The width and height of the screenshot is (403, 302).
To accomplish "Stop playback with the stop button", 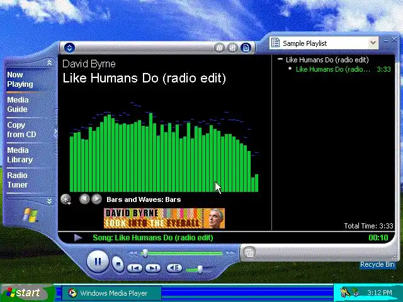I will point(118,264).
